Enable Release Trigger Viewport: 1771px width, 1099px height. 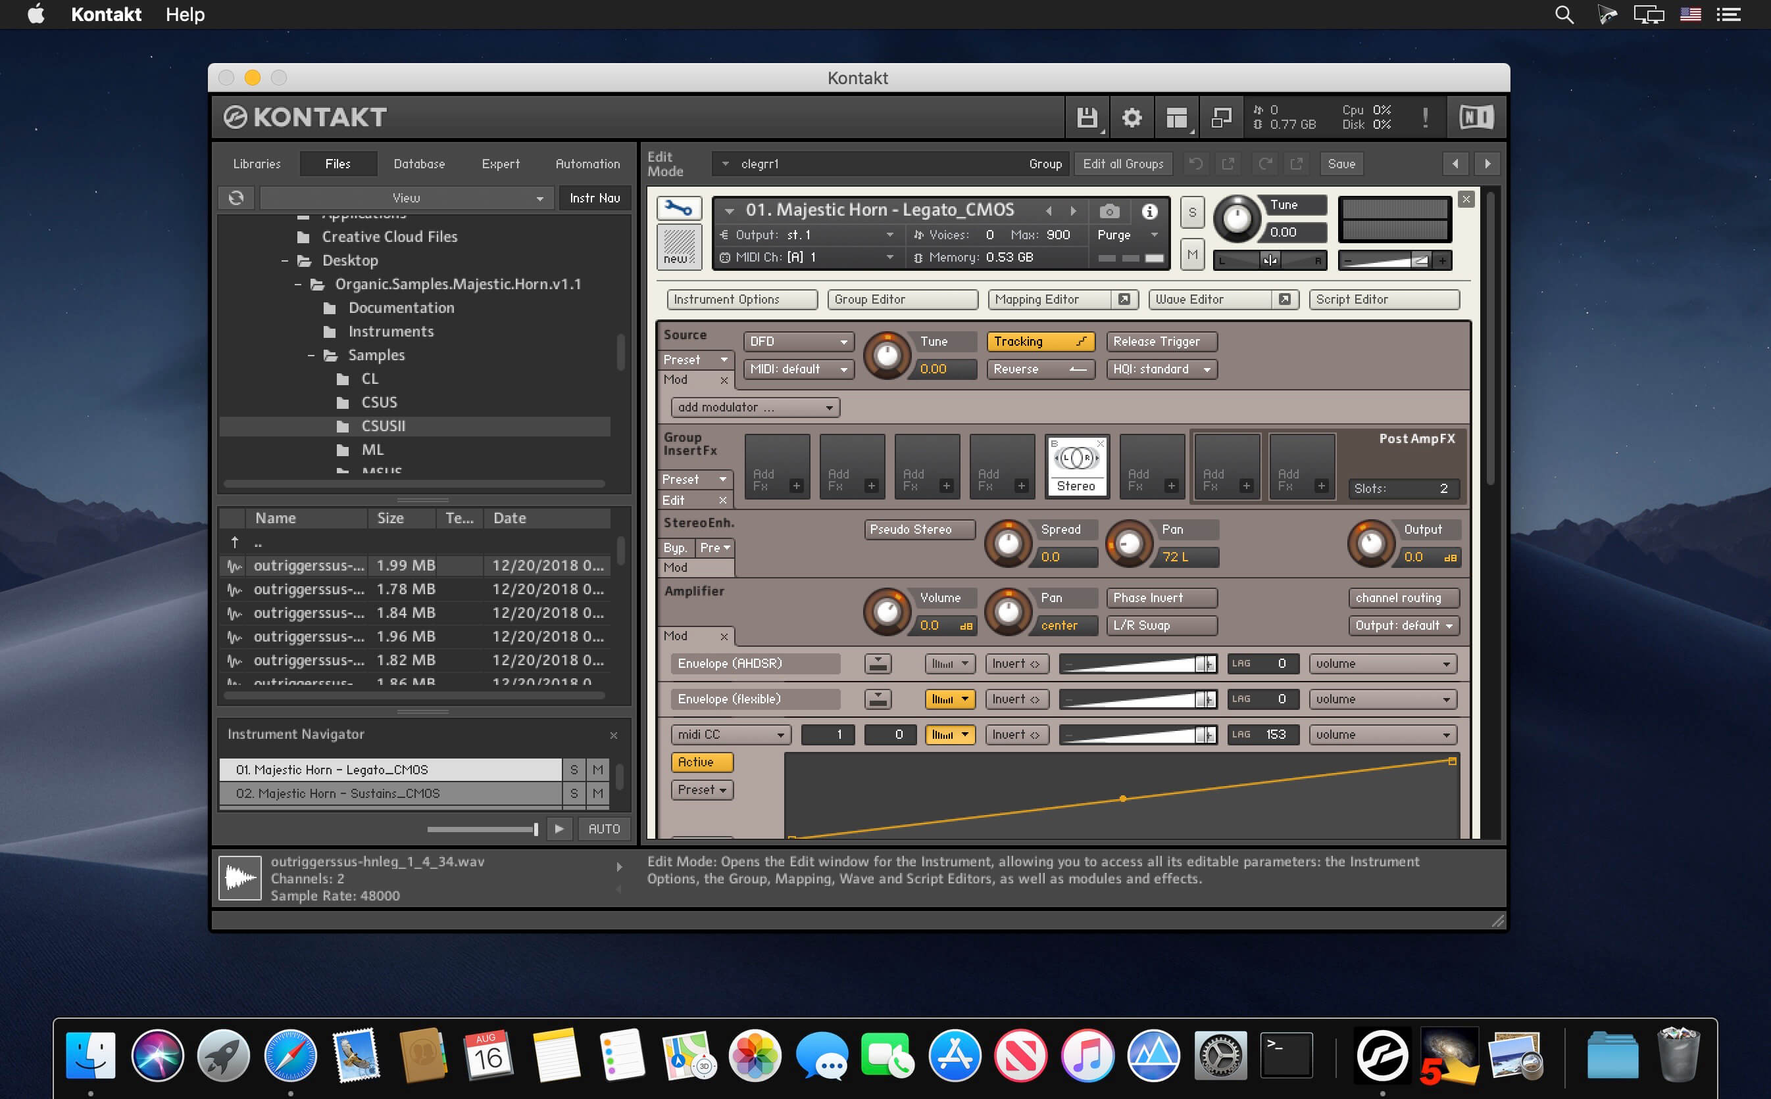point(1162,342)
